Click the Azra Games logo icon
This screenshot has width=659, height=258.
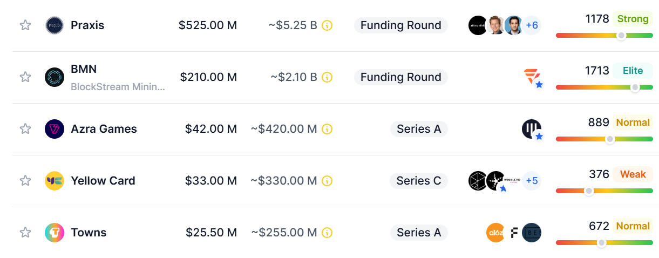click(55, 129)
